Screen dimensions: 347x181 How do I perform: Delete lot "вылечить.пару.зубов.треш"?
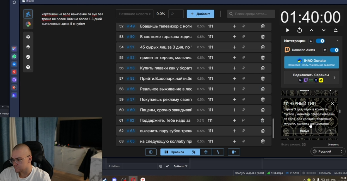pos(263,131)
